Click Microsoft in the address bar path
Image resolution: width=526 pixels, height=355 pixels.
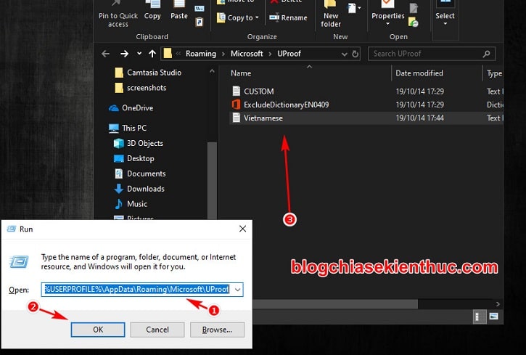(x=247, y=54)
